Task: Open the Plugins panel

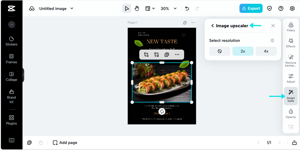Action: [x=11, y=120]
